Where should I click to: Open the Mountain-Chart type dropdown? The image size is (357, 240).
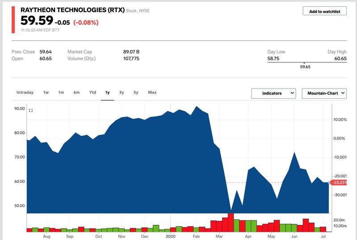coord(324,93)
